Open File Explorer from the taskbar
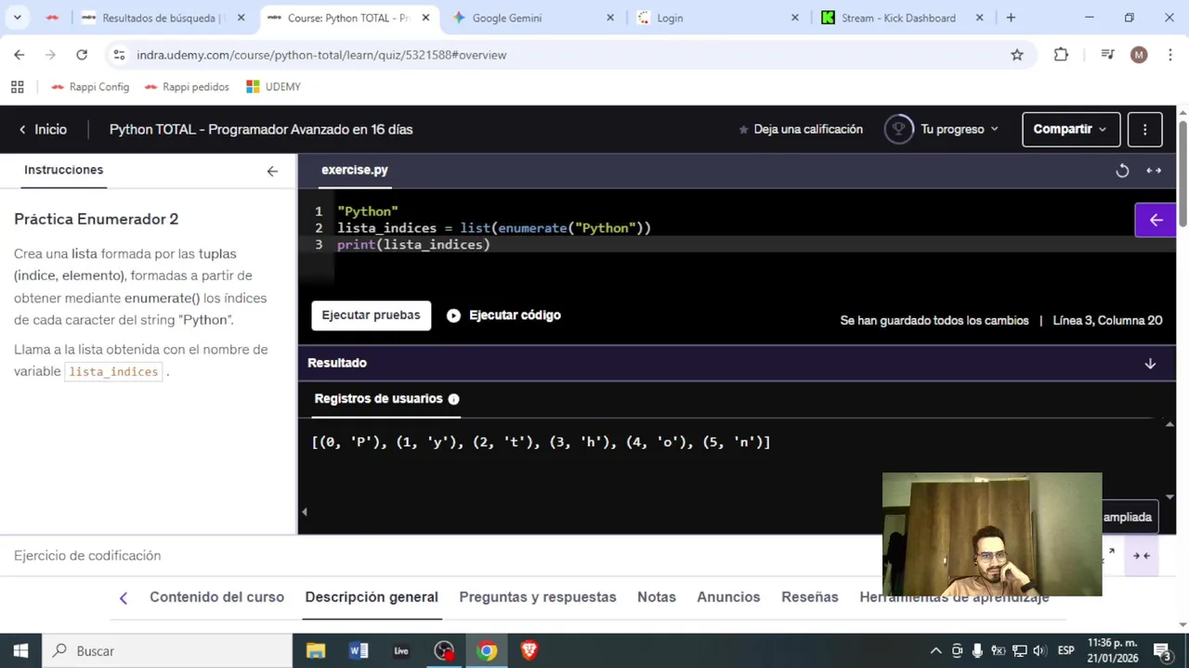The height and width of the screenshot is (668, 1189). [x=316, y=651]
